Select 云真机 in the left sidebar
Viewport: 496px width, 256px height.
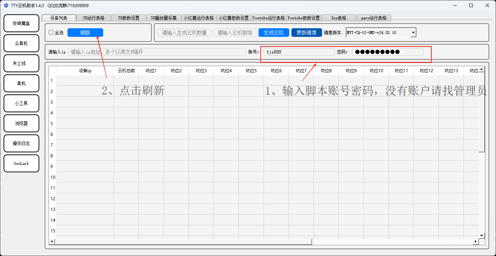coord(21,43)
